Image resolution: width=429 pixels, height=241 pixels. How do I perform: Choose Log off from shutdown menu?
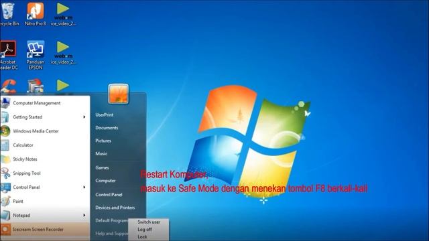[x=145, y=229]
